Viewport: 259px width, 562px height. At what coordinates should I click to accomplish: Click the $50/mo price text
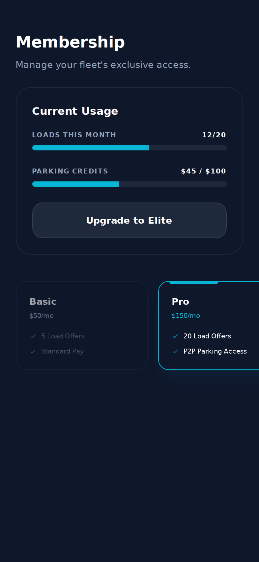click(42, 316)
